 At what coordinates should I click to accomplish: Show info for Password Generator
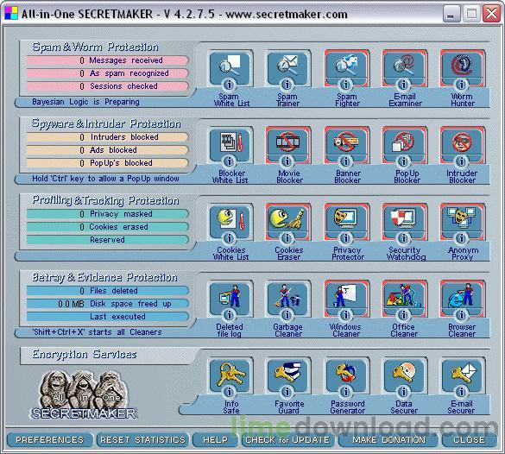tap(345, 392)
